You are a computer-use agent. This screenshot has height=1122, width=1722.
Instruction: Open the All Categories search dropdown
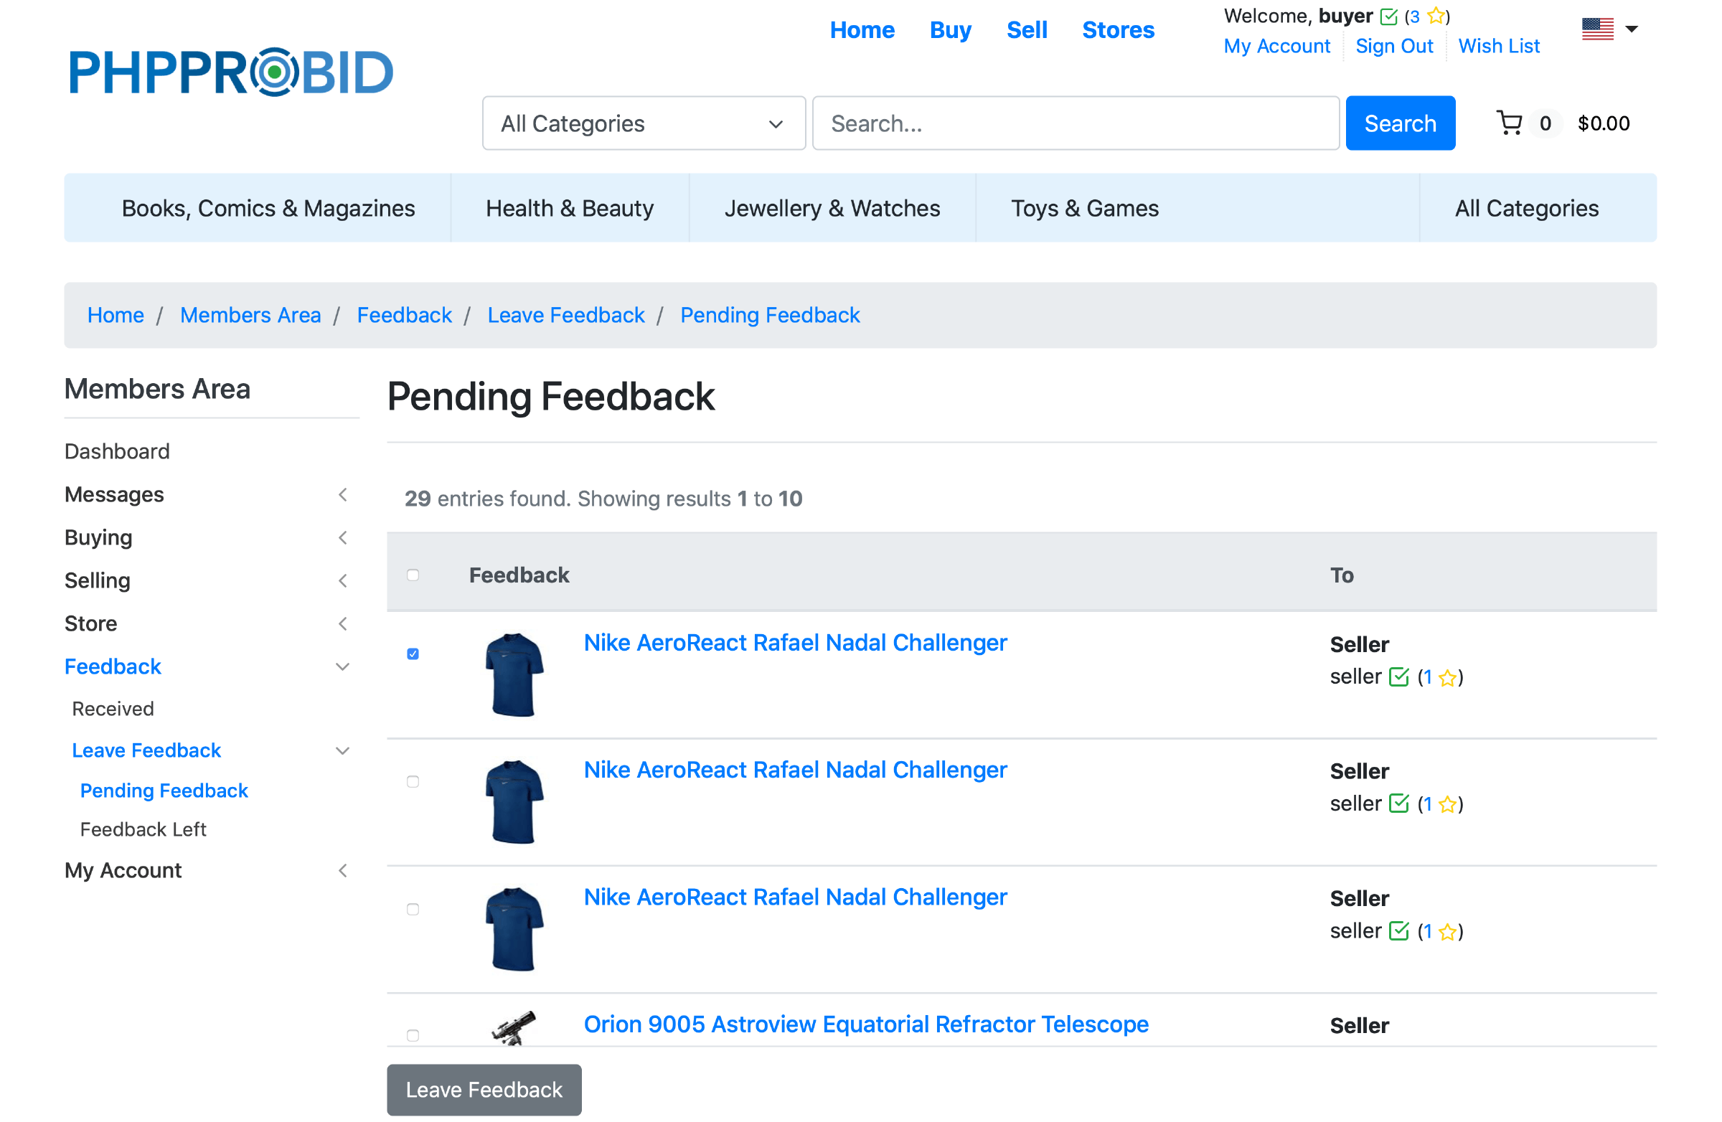(x=643, y=123)
